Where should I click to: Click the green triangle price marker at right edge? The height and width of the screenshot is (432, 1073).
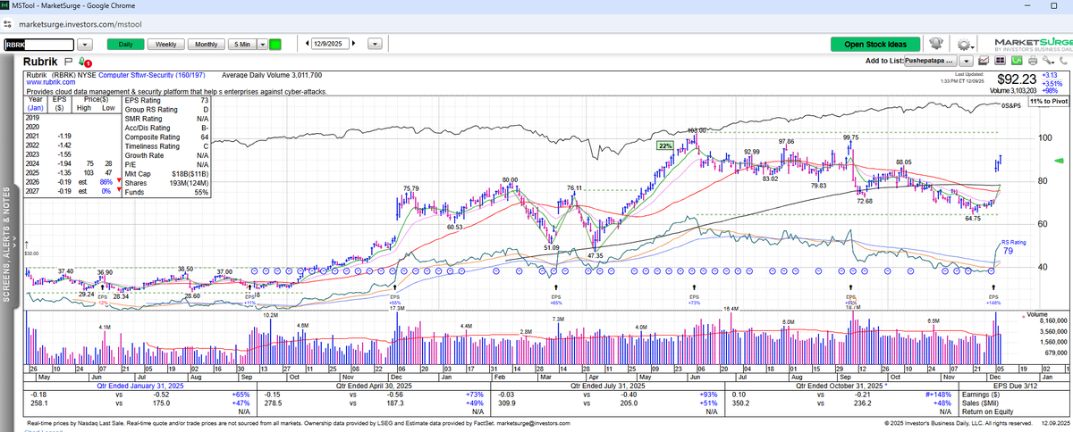click(1060, 161)
